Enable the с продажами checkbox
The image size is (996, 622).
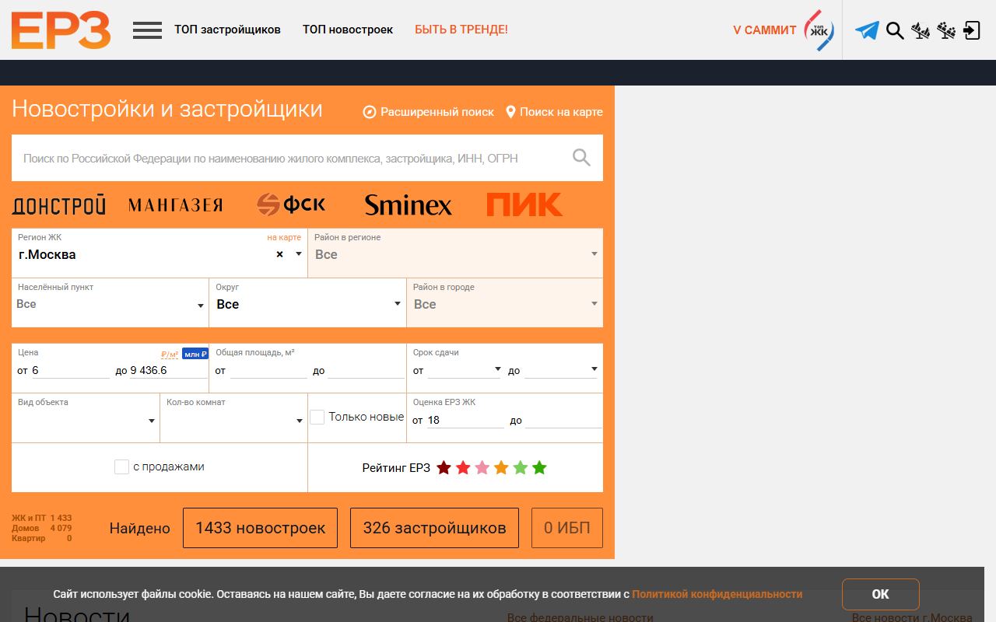click(121, 466)
